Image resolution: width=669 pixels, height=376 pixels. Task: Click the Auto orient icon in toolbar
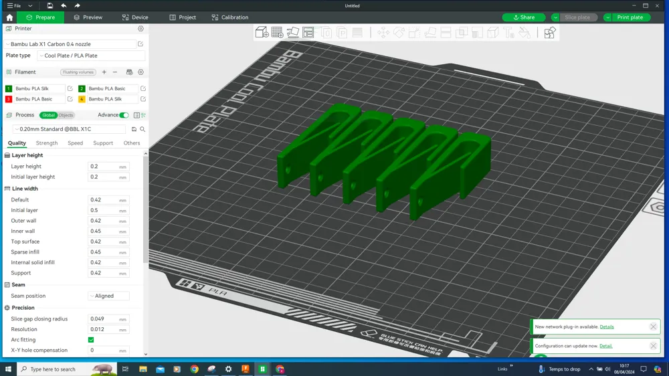coord(293,33)
